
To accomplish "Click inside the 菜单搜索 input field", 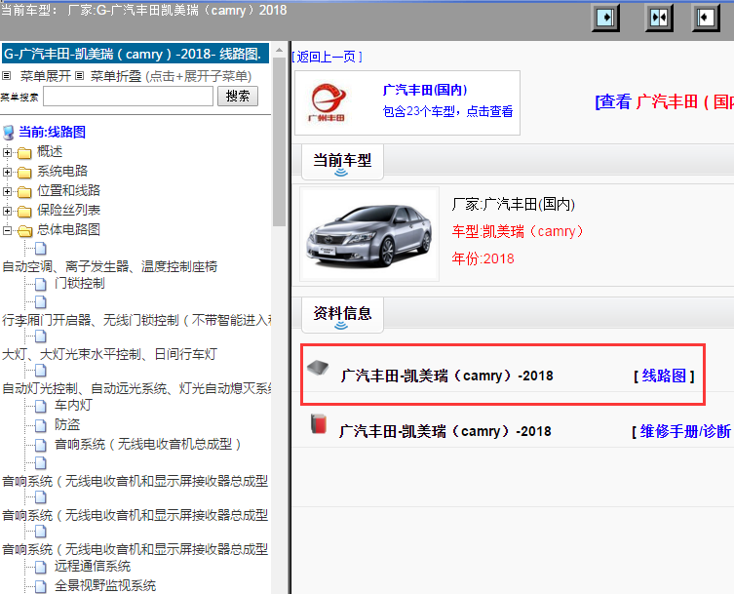I will point(129,97).
